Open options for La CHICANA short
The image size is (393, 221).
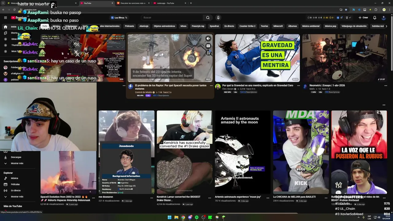pos(326,198)
